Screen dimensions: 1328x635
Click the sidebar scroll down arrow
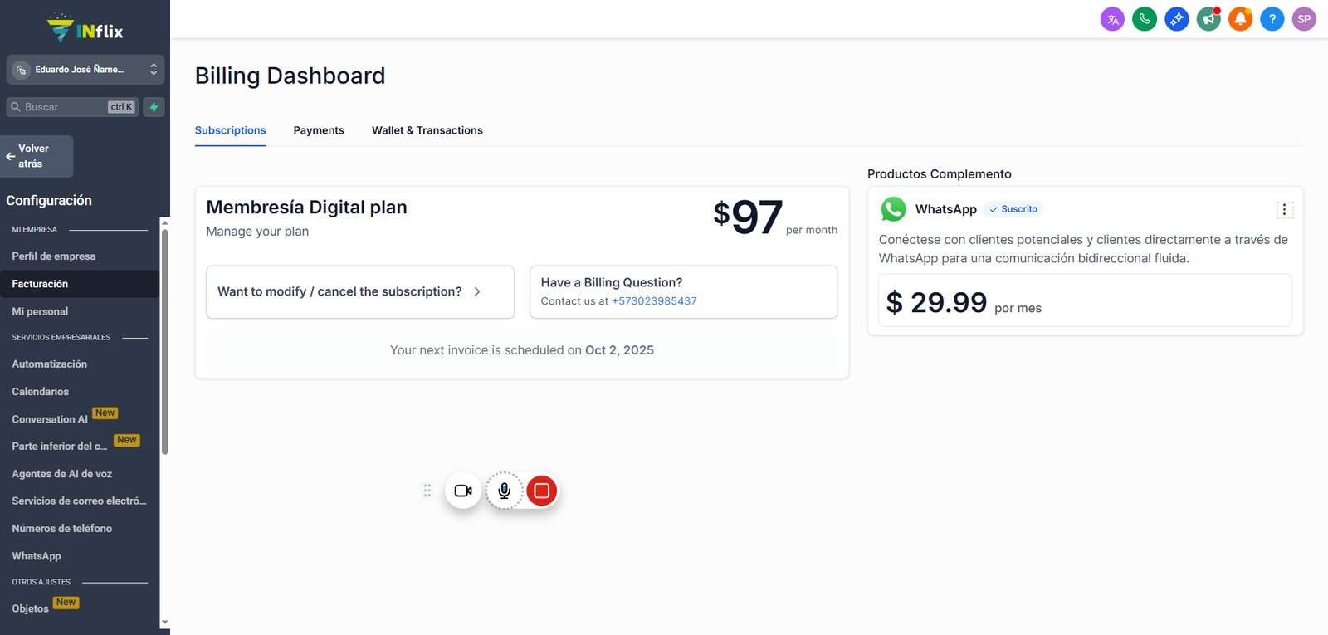tap(164, 622)
